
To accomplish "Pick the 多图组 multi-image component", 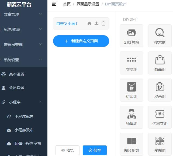I will (x=160, y=144).
